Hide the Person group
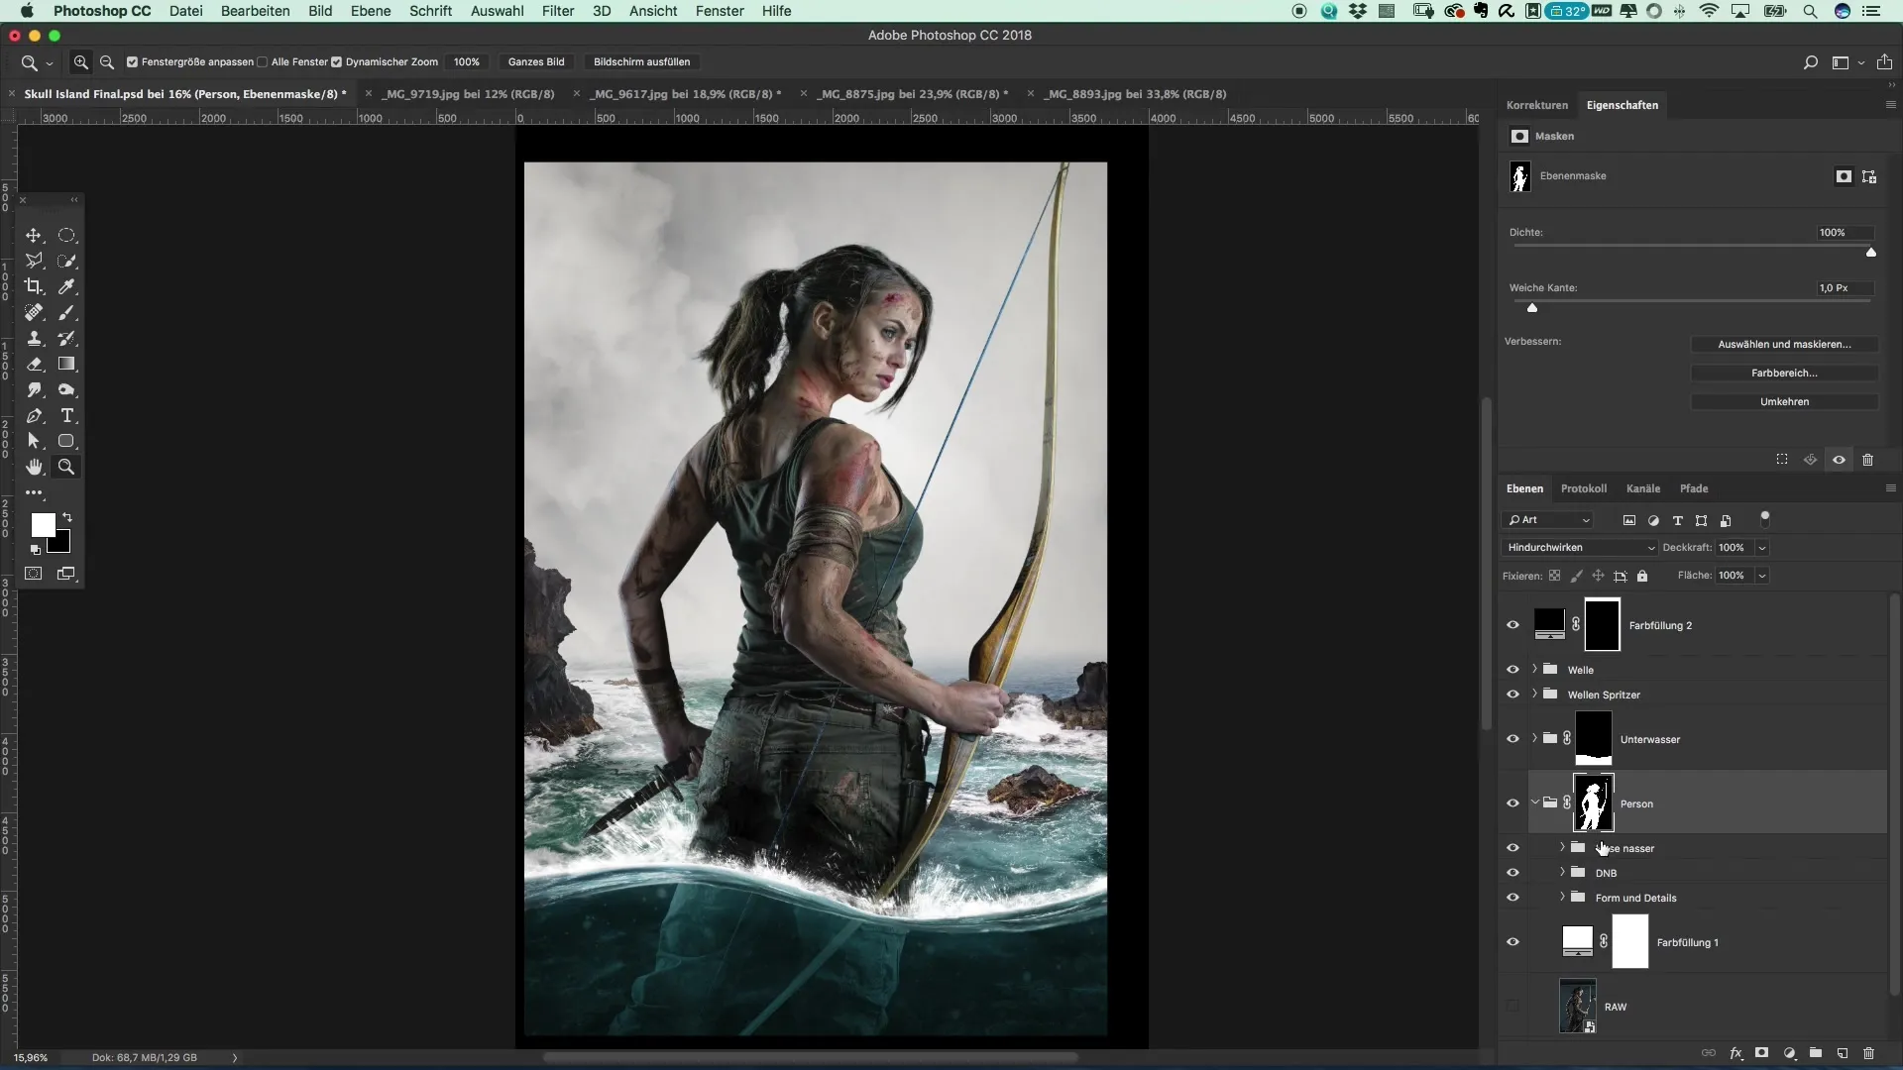The height and width of the screenshot is (1070, 1903). click(1512, 803)
